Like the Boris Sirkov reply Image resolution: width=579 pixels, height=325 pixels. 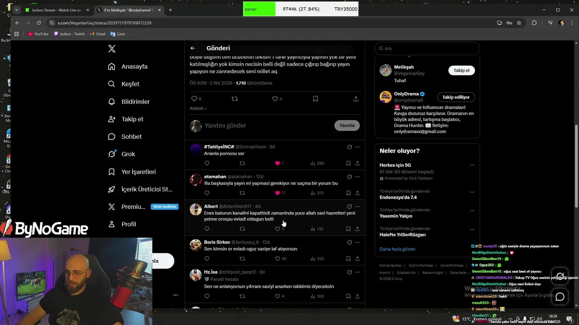(x=277, y=259)
